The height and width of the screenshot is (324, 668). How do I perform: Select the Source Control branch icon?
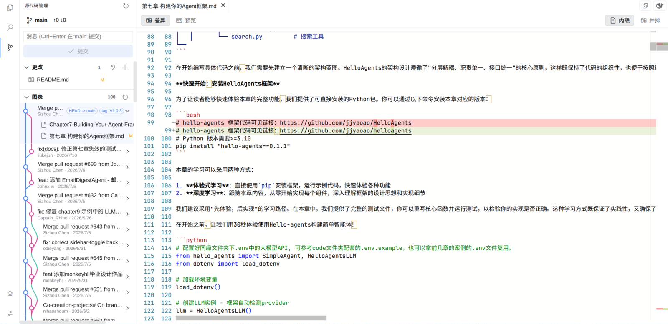tap(10, 47)
